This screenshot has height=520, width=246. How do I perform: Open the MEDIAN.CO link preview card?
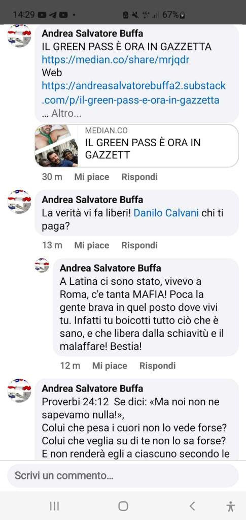tap(137, 146)
